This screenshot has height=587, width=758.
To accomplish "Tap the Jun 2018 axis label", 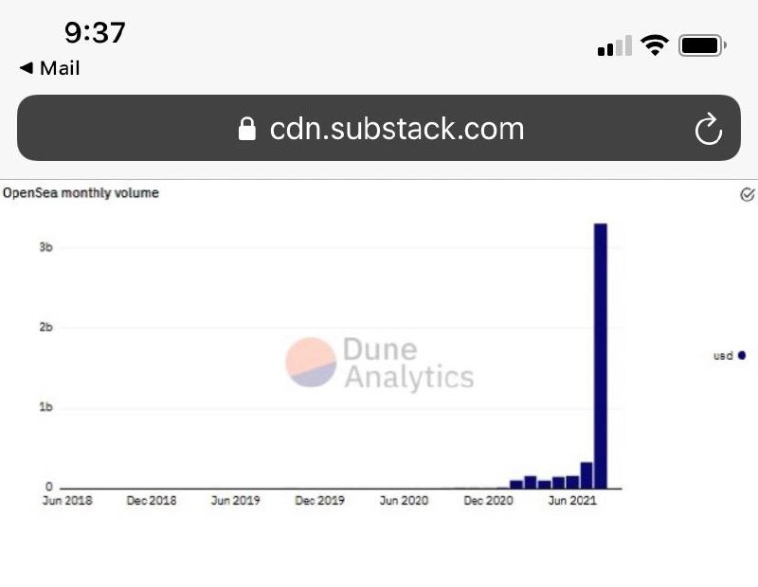I will click(67, 501).
